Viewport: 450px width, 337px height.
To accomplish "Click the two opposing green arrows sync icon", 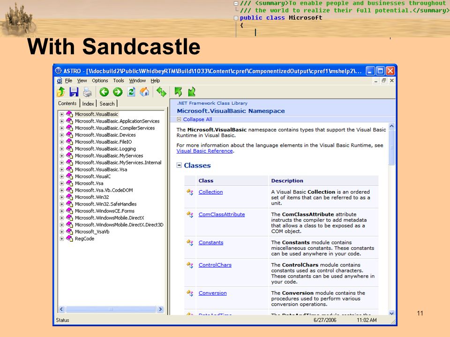I will (x=161, y=92).
